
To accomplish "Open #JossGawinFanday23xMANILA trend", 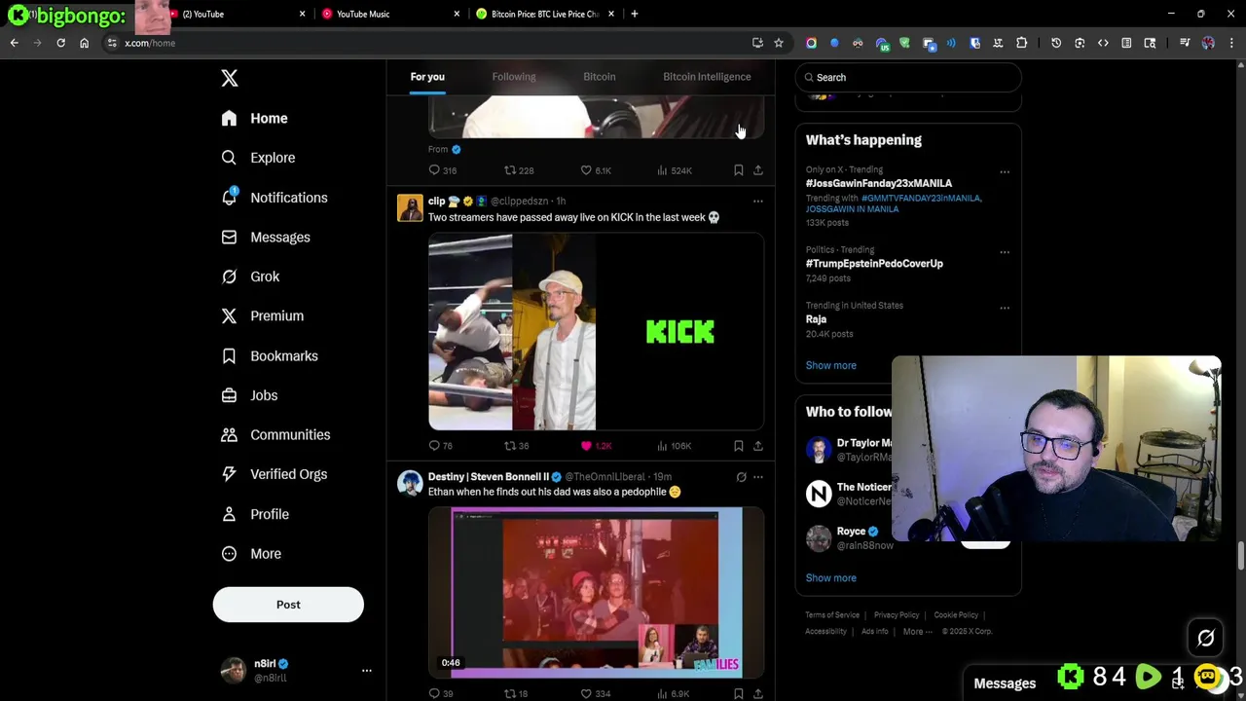I will click(x=879, y=183).
